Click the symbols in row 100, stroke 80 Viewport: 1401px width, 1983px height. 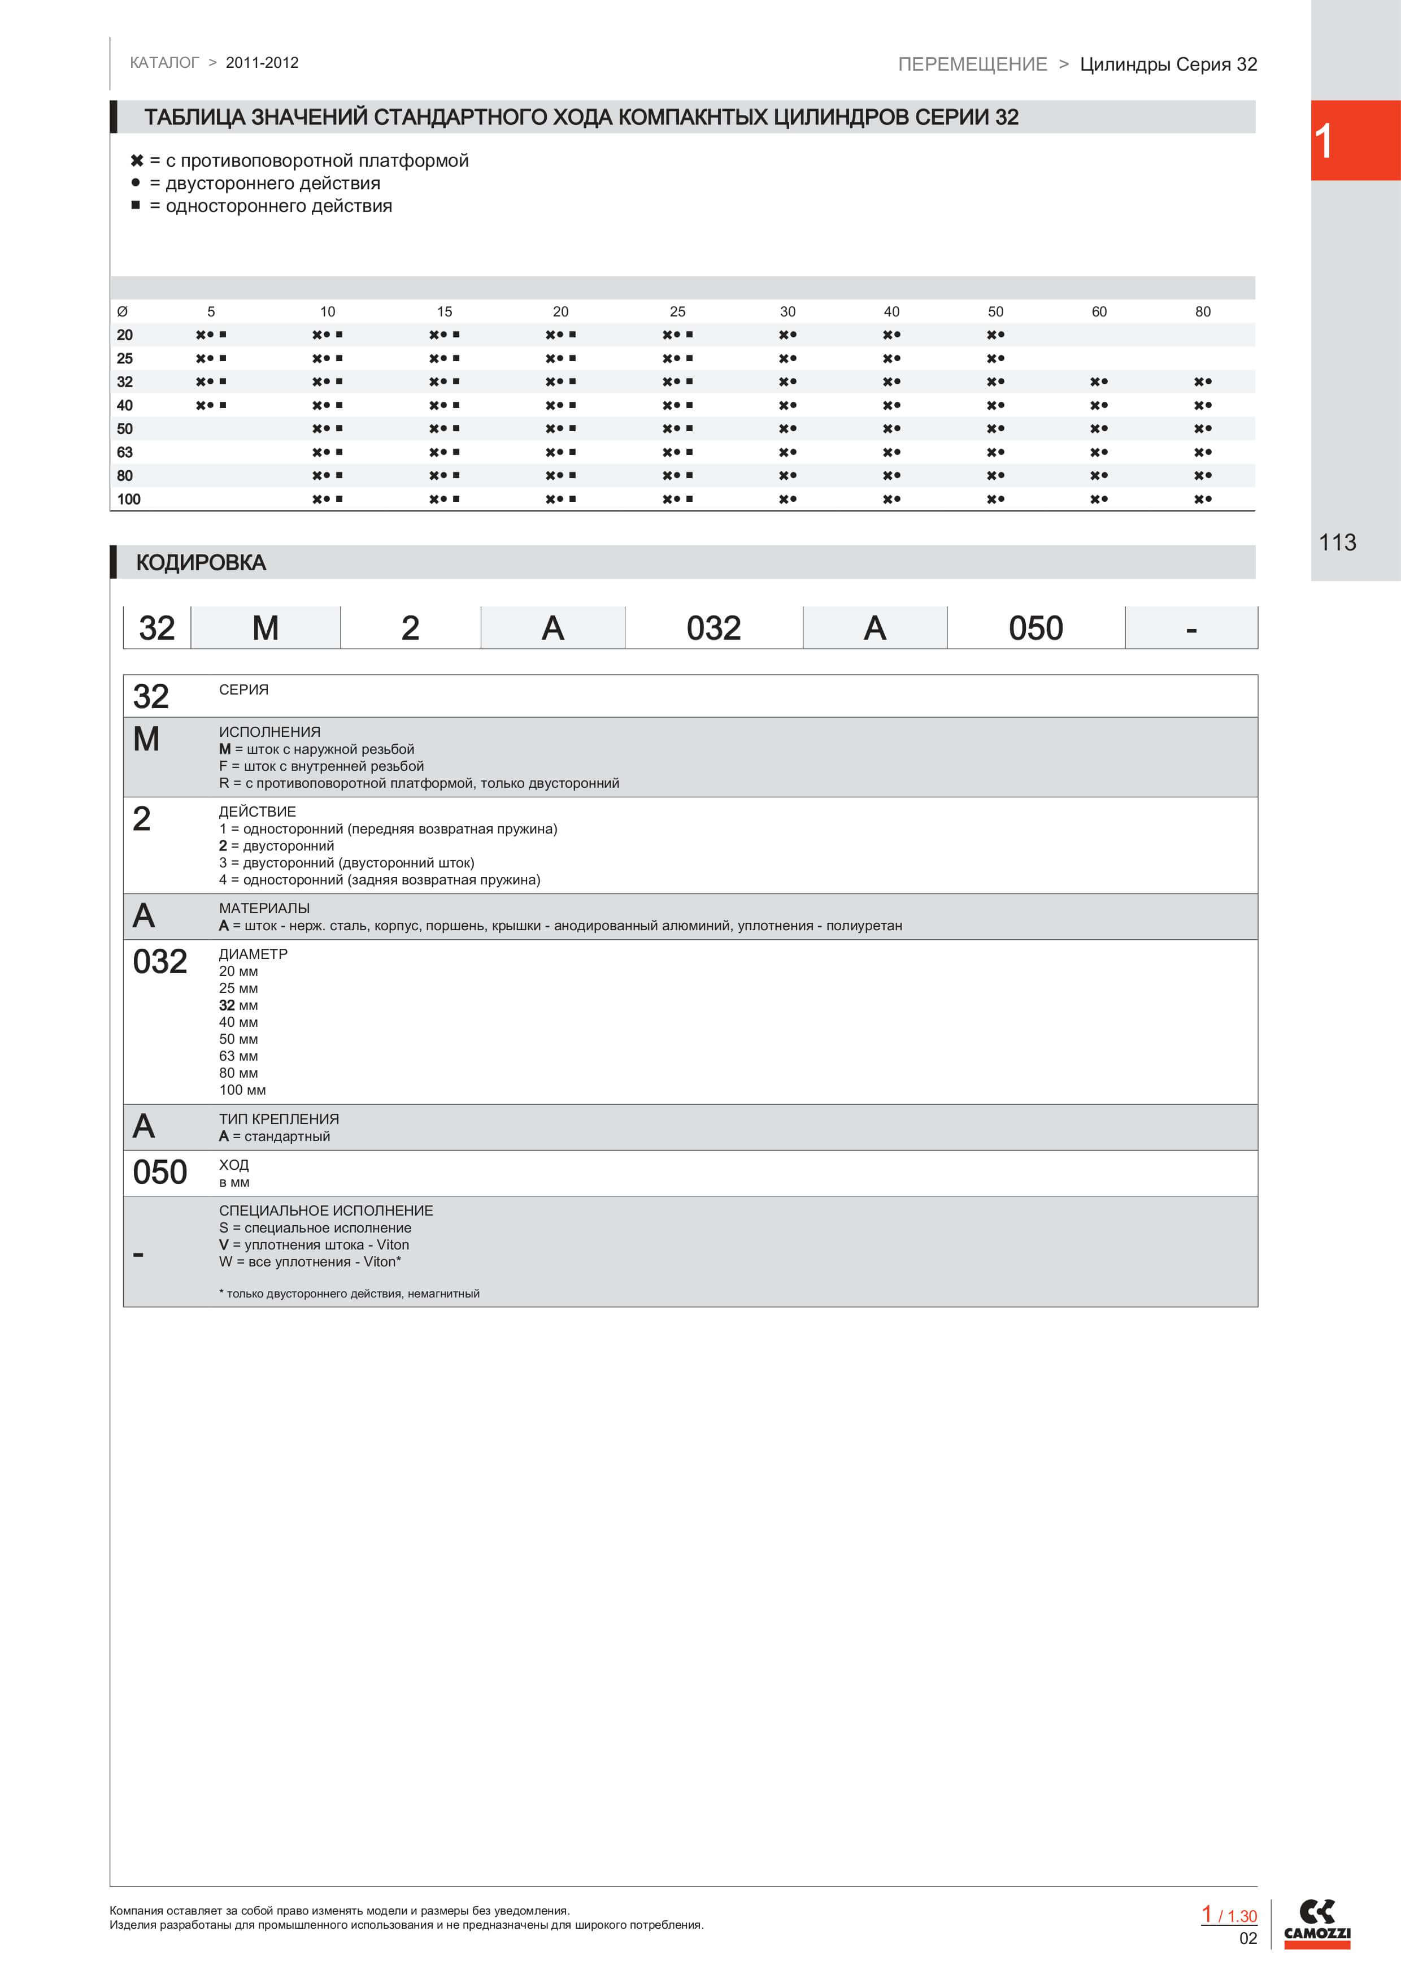click(x=1203, y=499)
